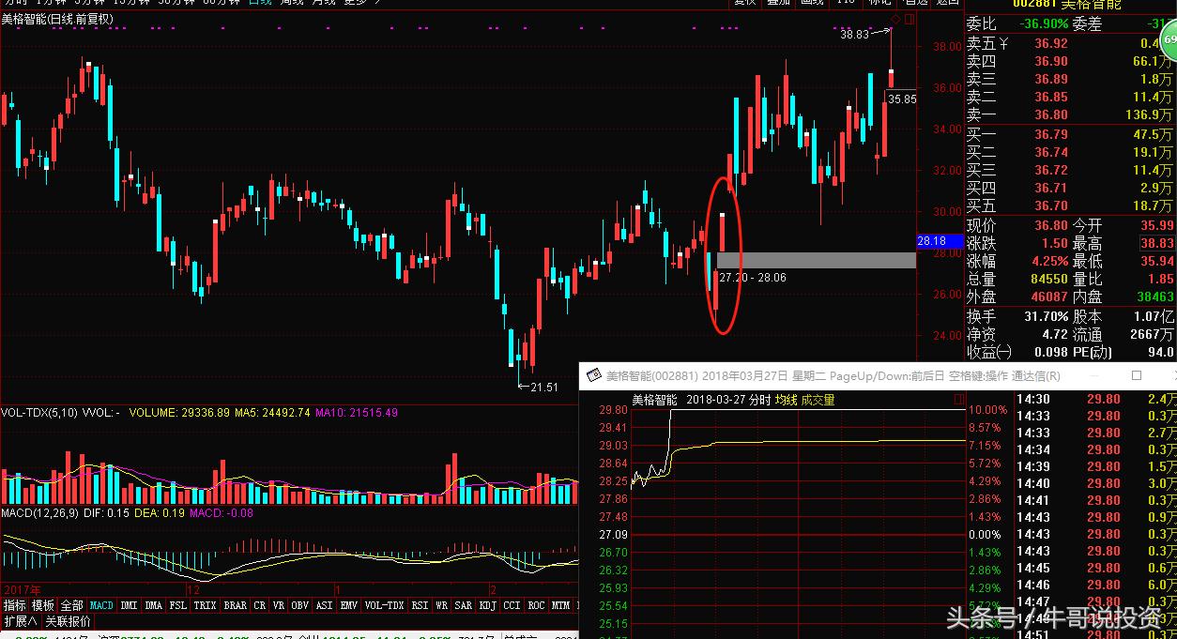Image resolution: width=1177 pixels, height=639 pixels.
Task: Click the 买一 price 36.79
Action: tap(1051, 134)
